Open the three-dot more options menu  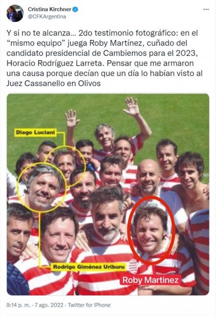point(206,9)
